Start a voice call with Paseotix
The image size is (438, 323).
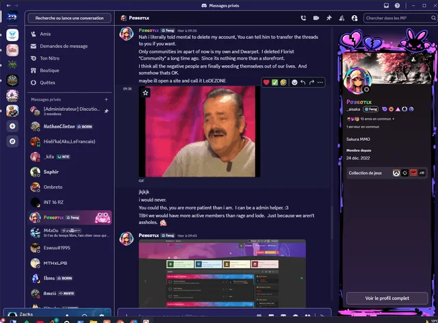[303, 18]
